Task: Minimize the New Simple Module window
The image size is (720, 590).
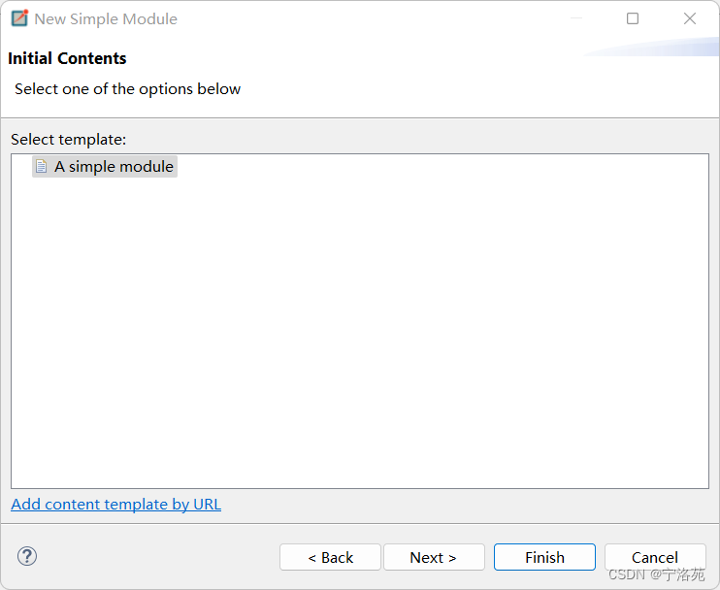Action: point(576,18)
